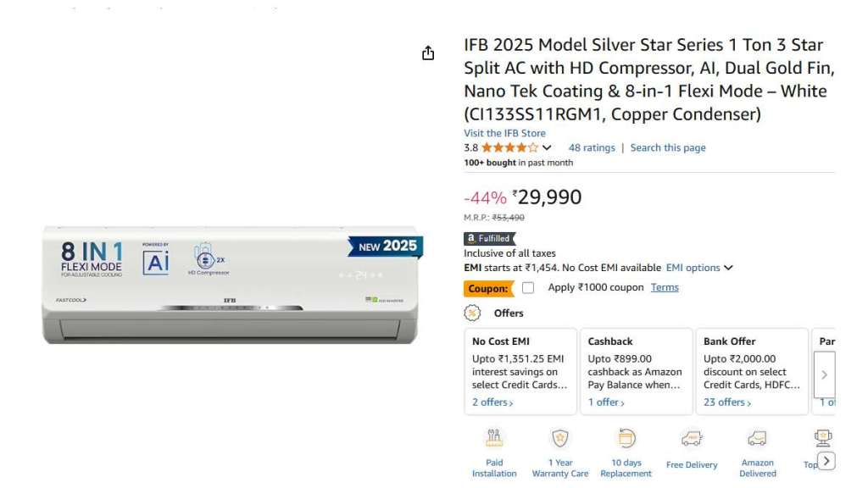Click the Free Delivery truck icon
This screenshot has height=488, width=868.
[692, 438]
